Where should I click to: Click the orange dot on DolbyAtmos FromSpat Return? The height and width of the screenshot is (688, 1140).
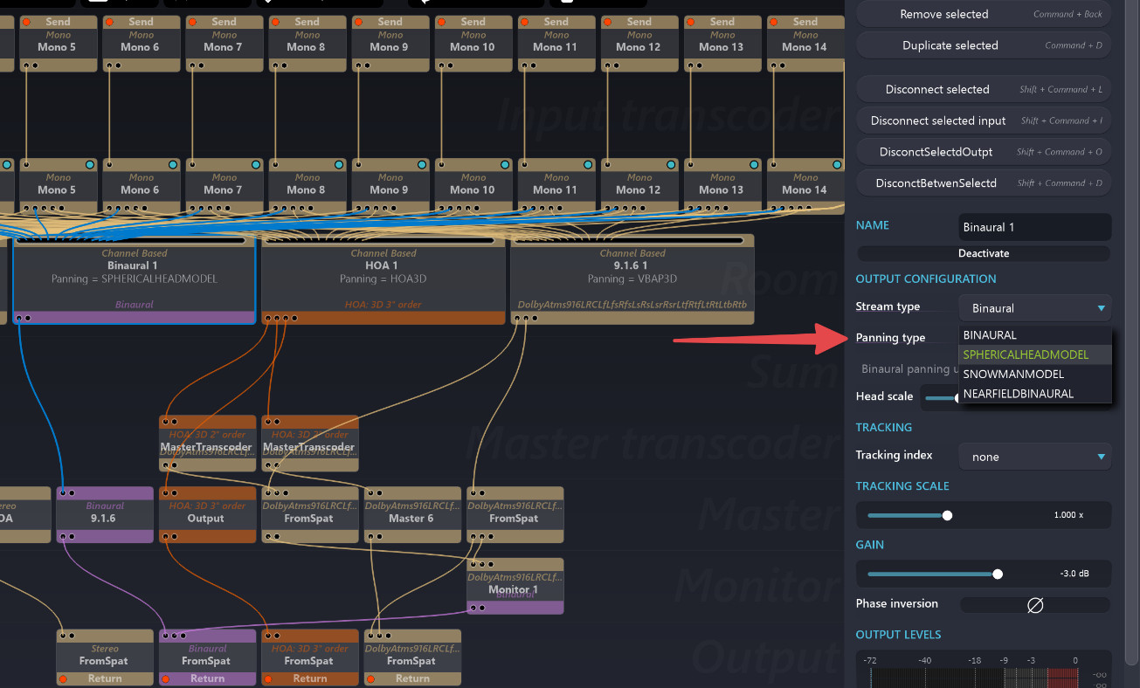pos(370,678)
